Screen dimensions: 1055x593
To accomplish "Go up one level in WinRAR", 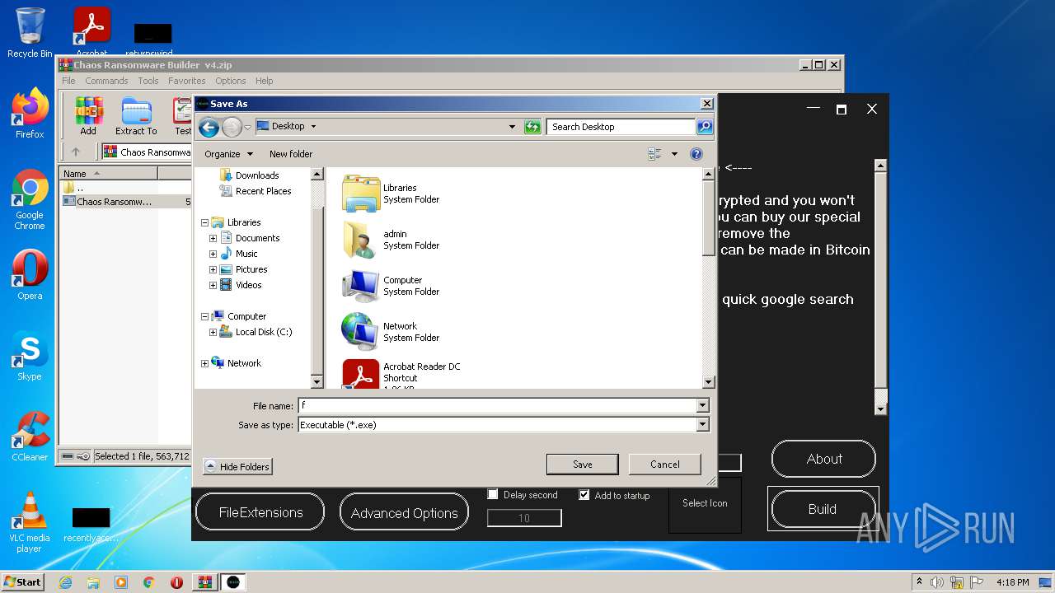I will (76, 152).
